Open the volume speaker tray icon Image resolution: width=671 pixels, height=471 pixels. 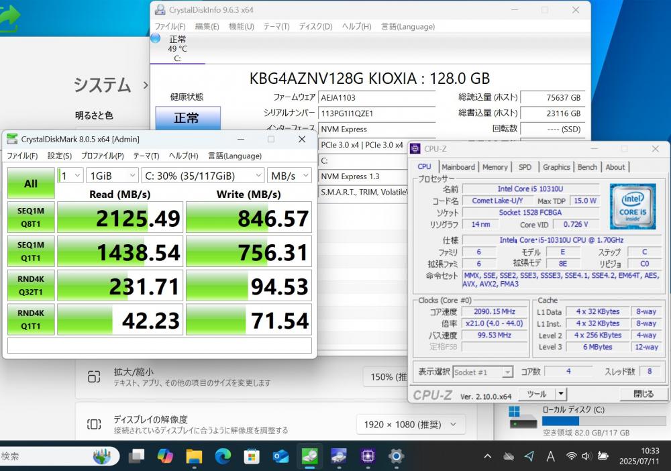click(586, 456)
